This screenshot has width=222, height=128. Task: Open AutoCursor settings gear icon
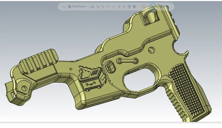98,6
